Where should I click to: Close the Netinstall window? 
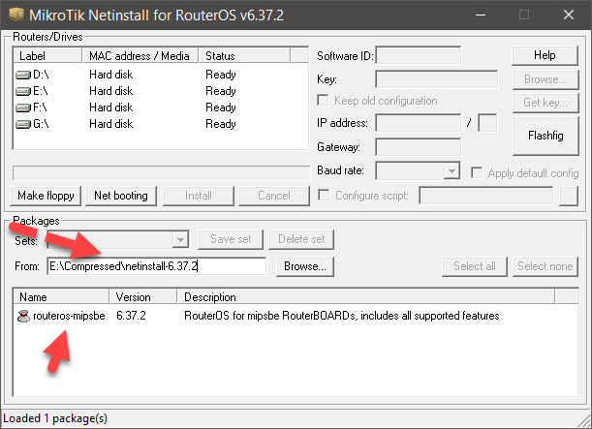(x=569, y=15)
